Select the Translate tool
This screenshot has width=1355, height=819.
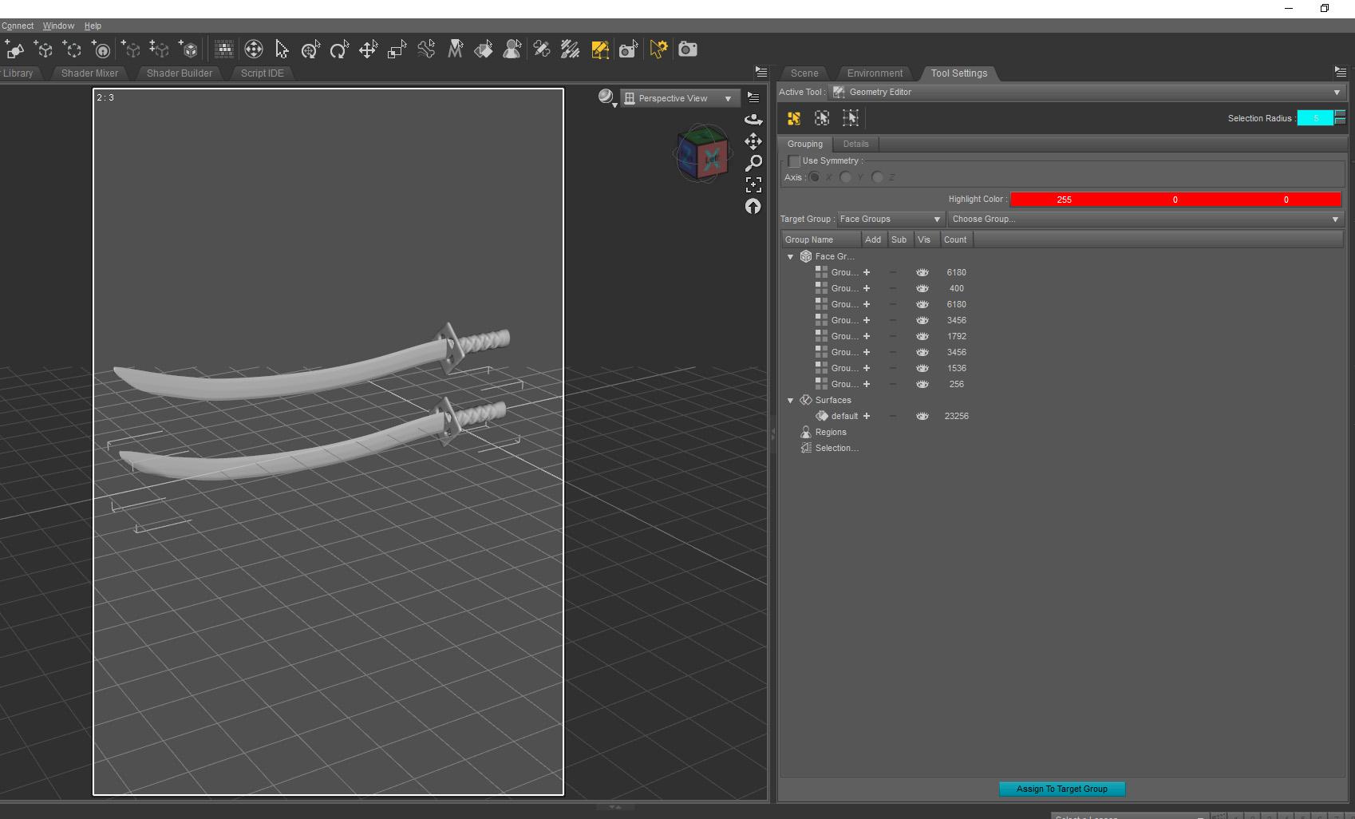pos(369,49)
